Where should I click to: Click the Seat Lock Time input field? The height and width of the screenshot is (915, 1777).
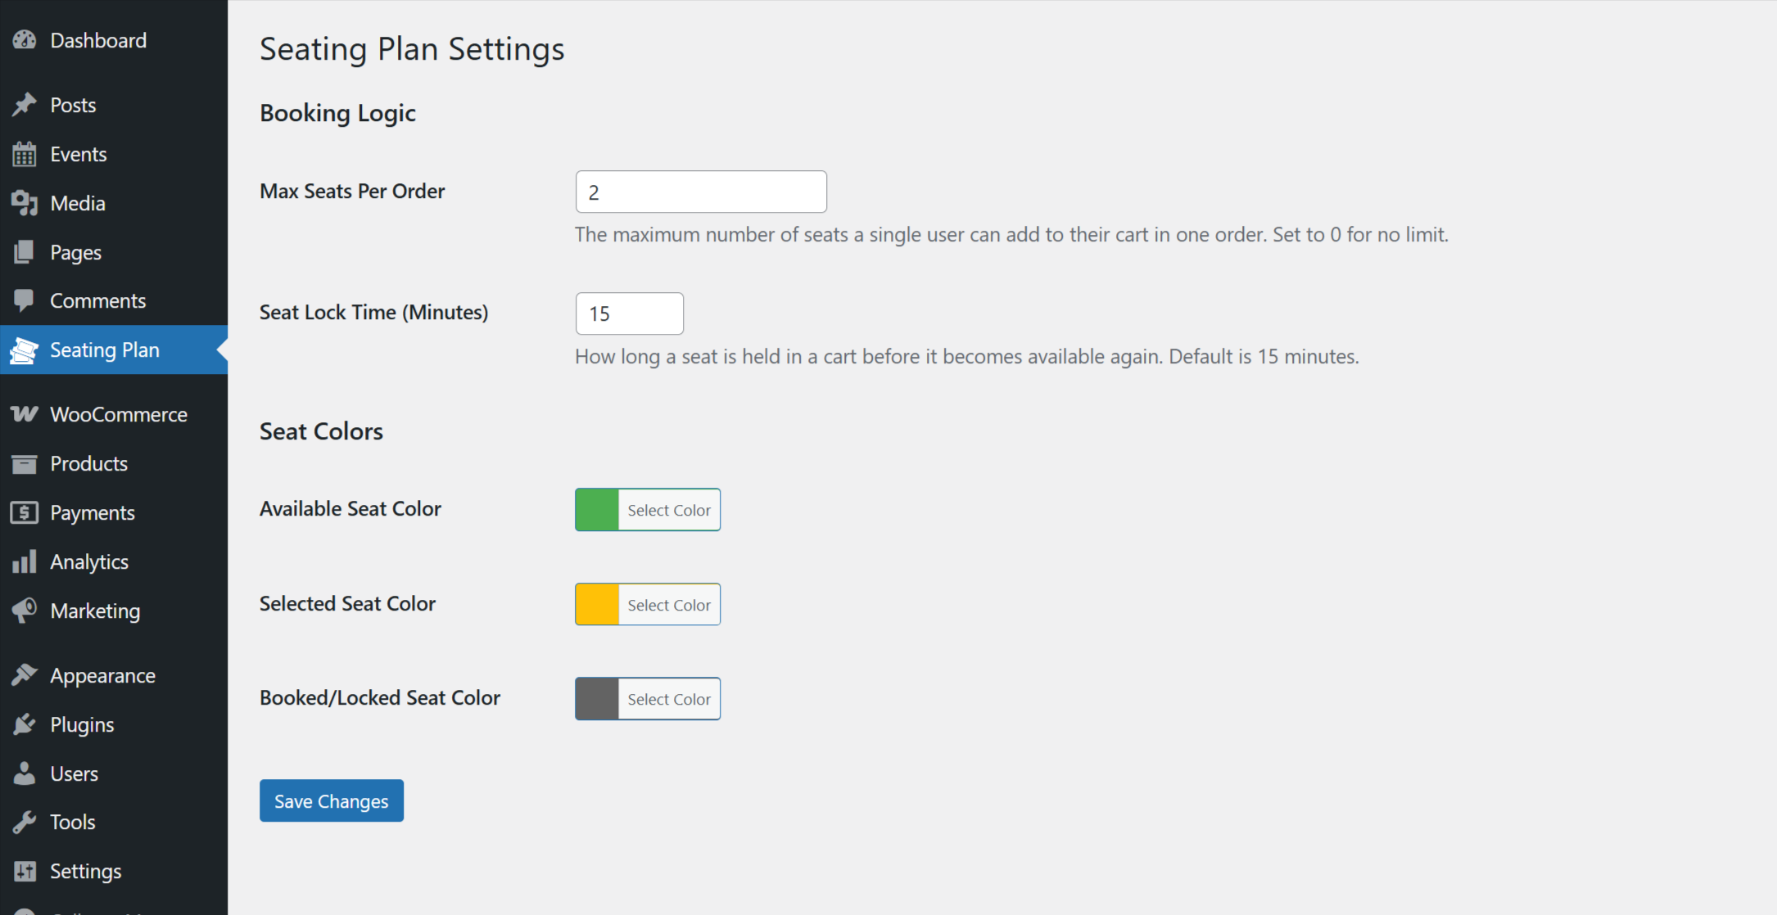click(629, 313)
